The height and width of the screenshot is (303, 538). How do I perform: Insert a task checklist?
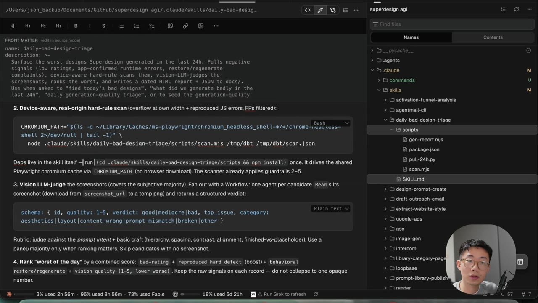[x=152, y=26]
